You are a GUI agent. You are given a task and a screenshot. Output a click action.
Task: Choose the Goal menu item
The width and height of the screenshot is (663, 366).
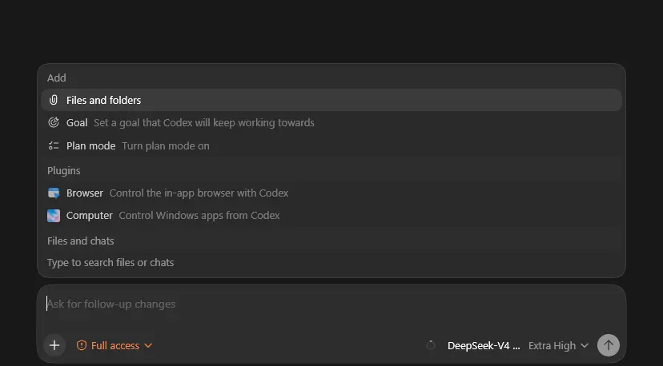point(331,123)
